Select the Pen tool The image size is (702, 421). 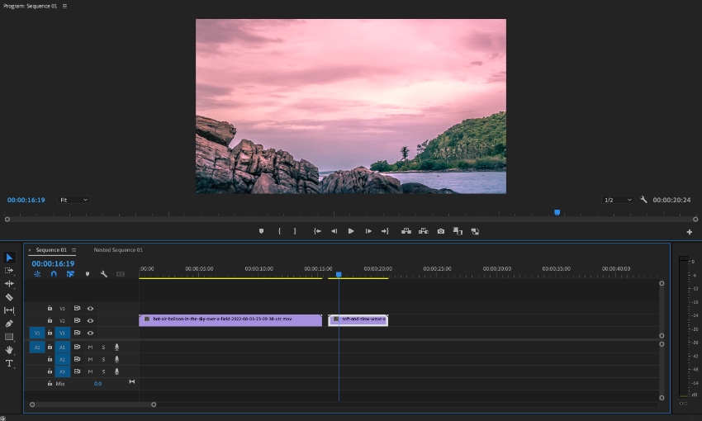[x=9, y=324]
